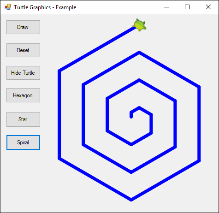Viewport: 219px width, 213px height.
Task: Click the far-right upper corner of the outer ring
Action: [x=199, y=87]
